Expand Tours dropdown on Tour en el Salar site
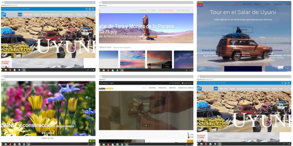The height and width of the screenshot is (146, 293). (258, 4)
